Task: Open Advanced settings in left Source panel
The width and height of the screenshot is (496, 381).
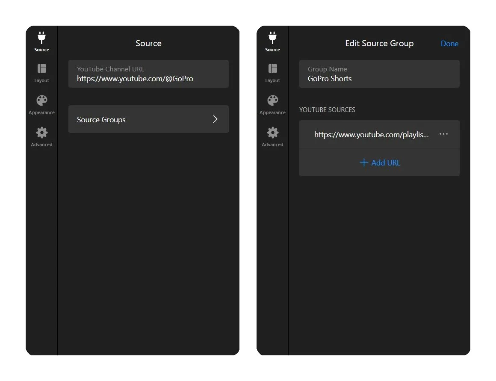Action: (x=41, y=137)
